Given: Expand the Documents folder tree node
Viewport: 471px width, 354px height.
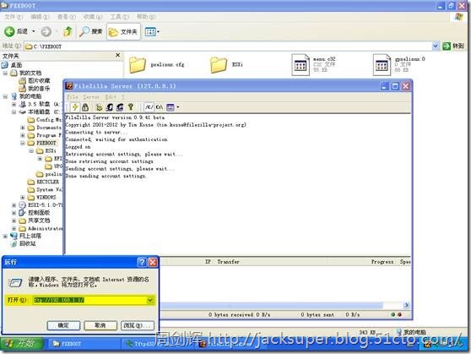Looking at the screenshot, I should click(x=23, y=128).
